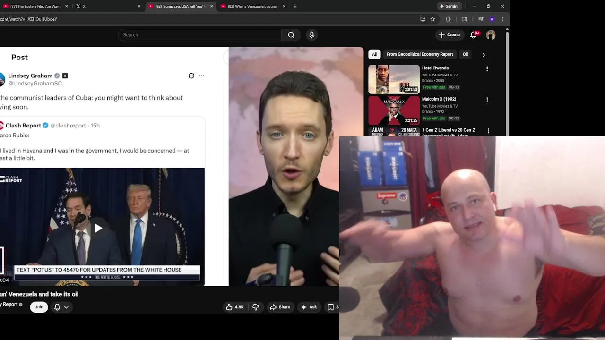The width and height of the screenshot is (605, 340).
Task: Select the All filter chip
Action: pos(374,54)
